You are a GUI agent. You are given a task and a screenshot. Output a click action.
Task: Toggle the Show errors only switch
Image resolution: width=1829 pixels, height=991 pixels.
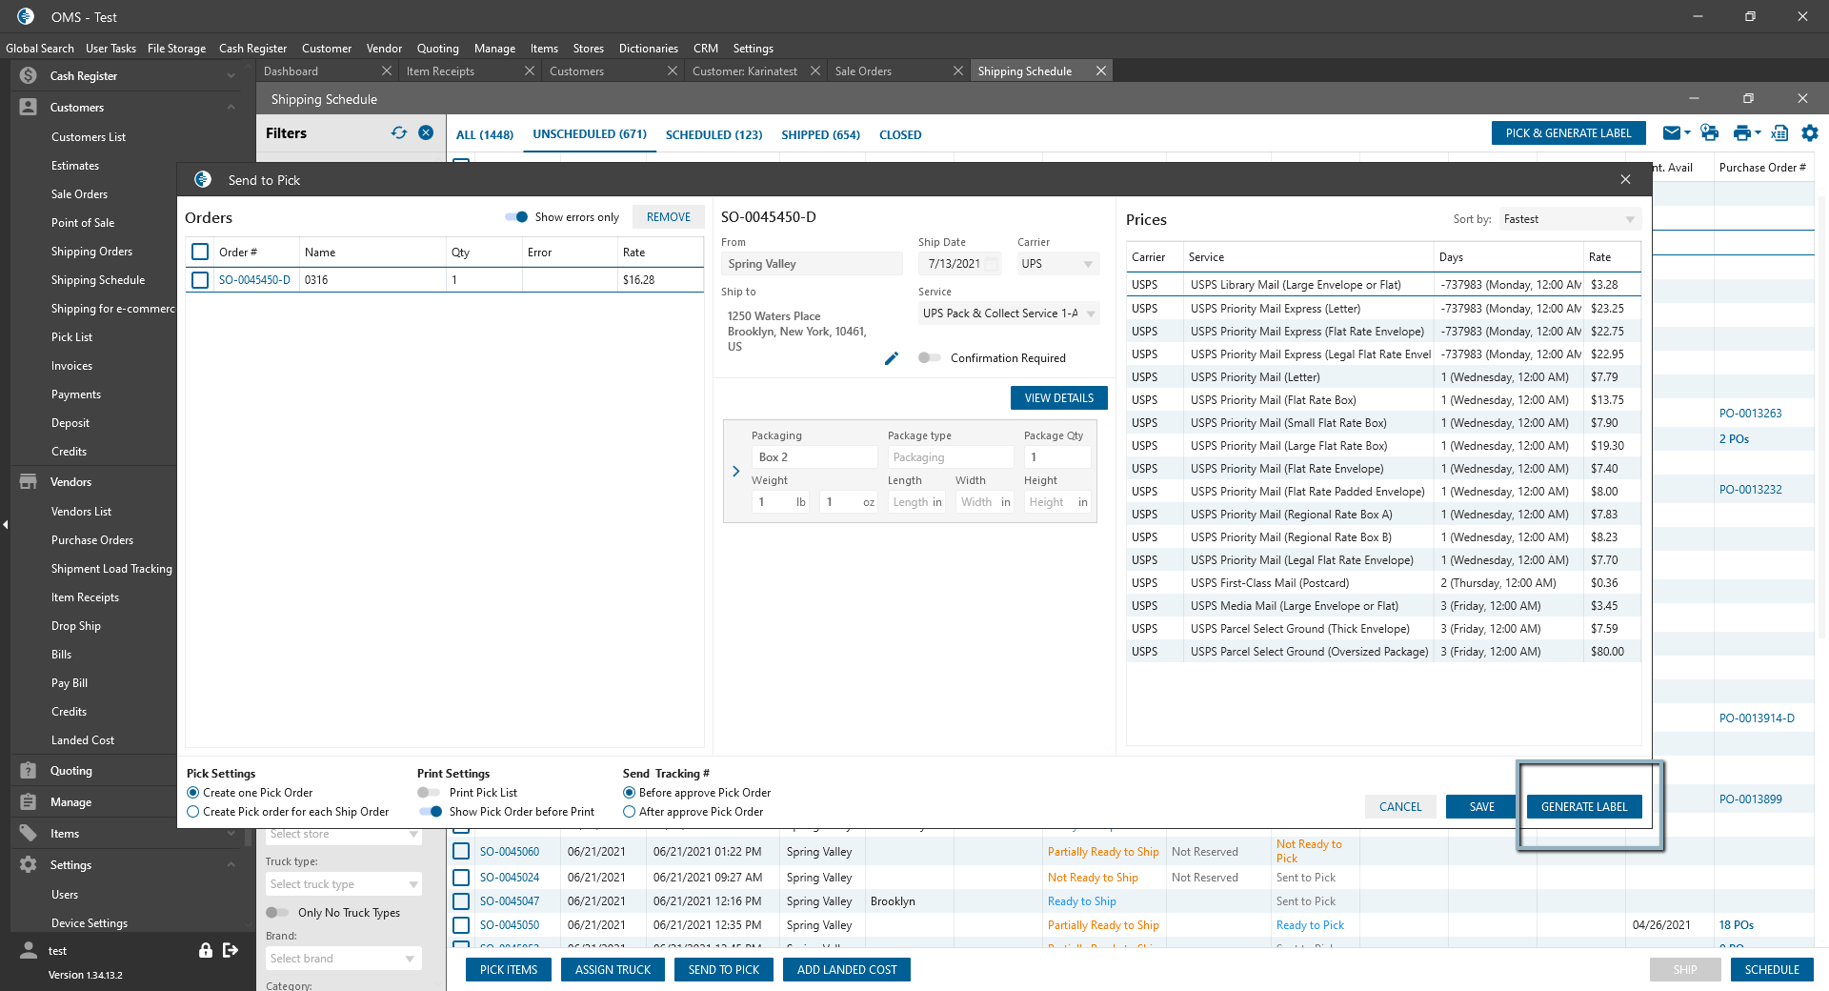coord(516,217)
